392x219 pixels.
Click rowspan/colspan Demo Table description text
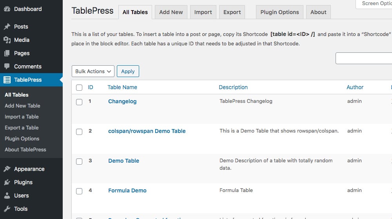[x=279, y=131]
